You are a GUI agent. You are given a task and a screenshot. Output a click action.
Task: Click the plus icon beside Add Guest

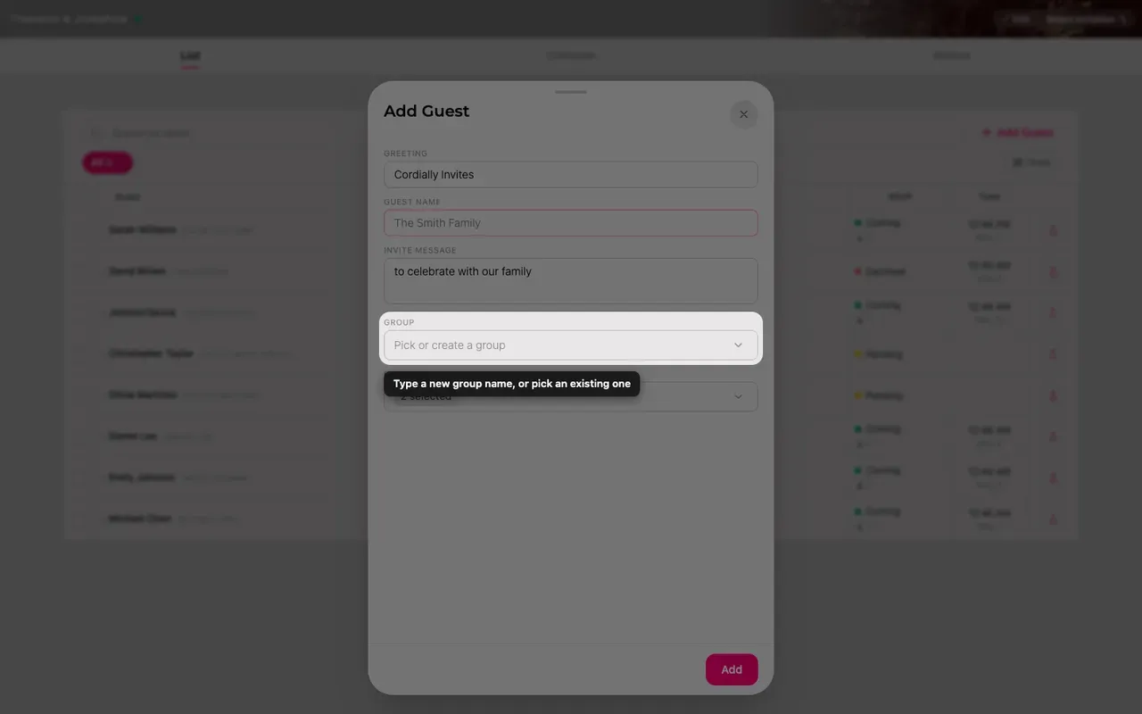[986, 133]
